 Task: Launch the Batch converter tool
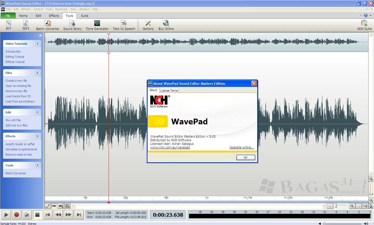[x=48, y=25]
